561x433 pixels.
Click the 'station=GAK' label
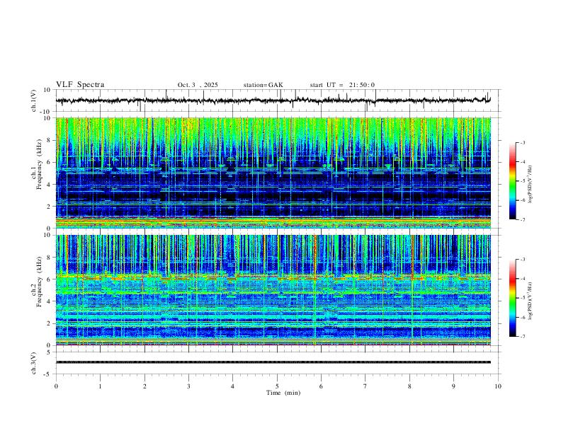[263, 85]
